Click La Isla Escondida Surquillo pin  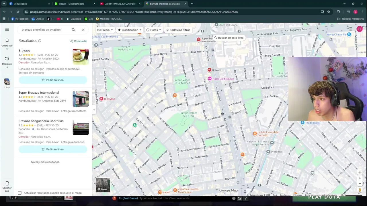point(255,133)
